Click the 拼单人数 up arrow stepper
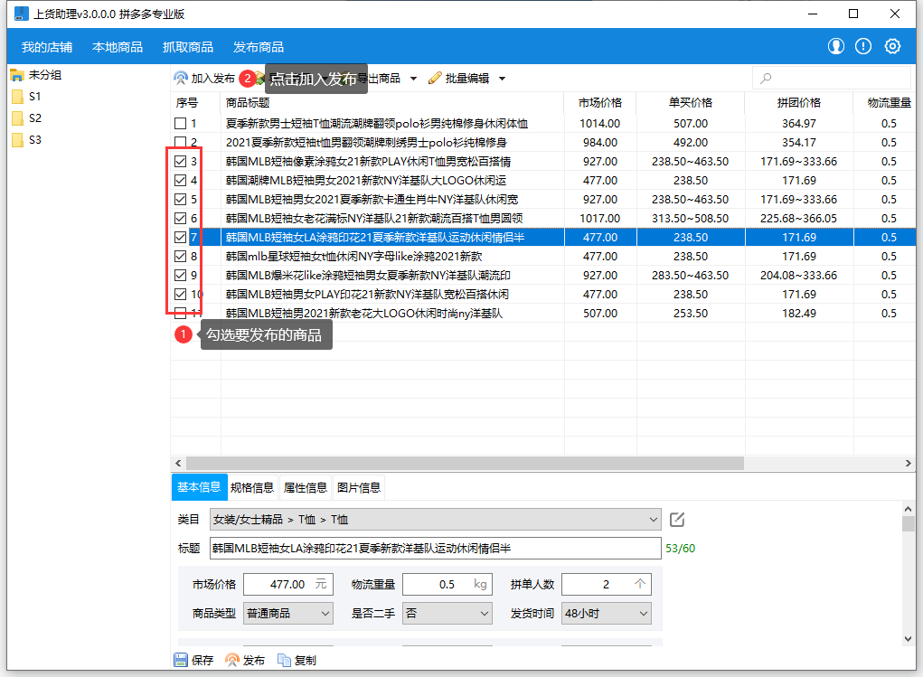Screen dimensions: 923x677 (640, 583)
